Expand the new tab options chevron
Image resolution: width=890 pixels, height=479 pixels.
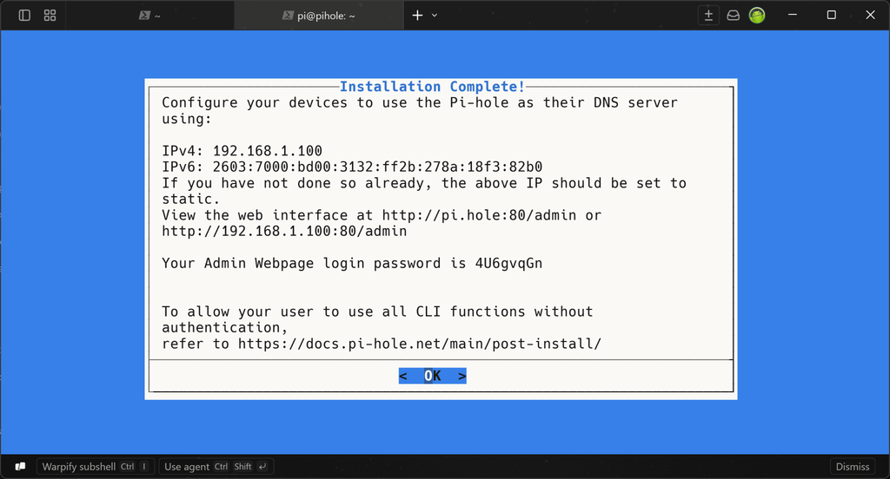point(435,16)
